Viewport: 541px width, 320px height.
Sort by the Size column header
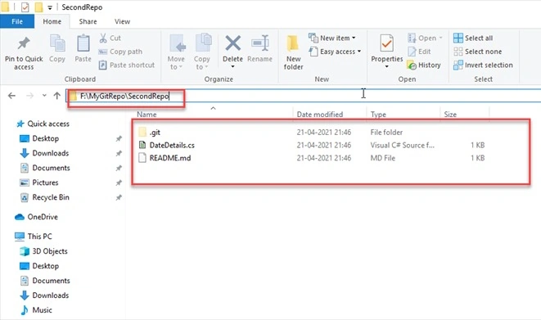(450, 114)
